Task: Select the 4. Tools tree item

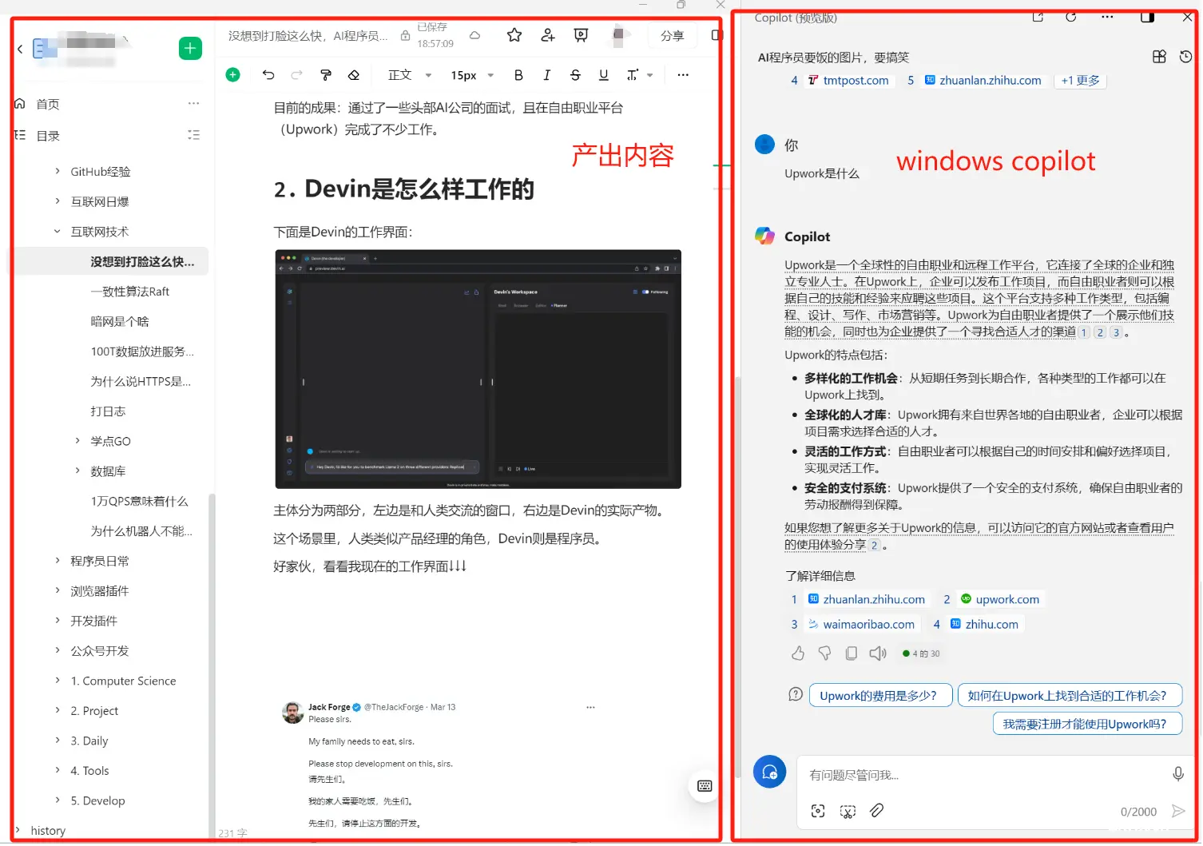Action: pos(89,771)
